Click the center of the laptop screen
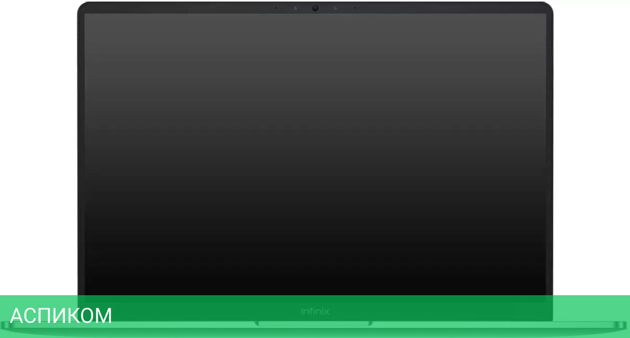630x338 pixels. (x=315, y=155)
